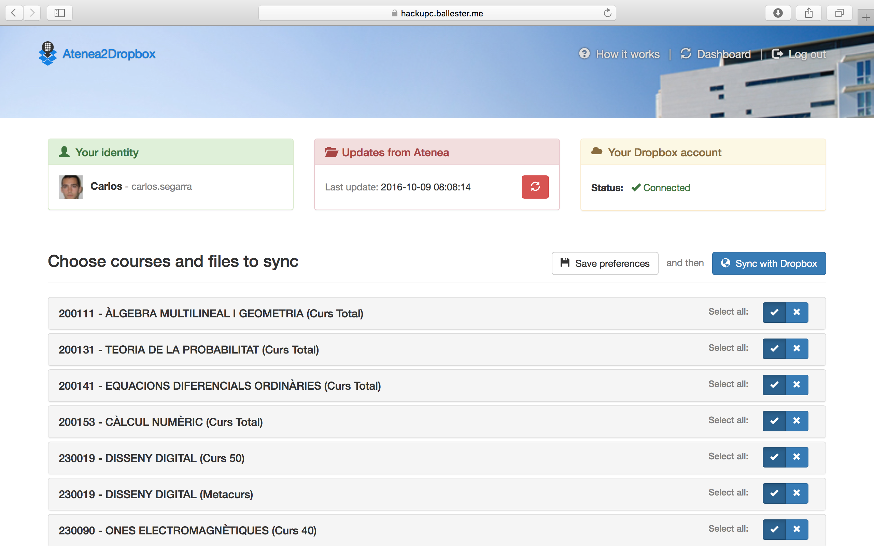Open a new tab plus button
This screenshot has width=874, height=546.
point(866,17)
